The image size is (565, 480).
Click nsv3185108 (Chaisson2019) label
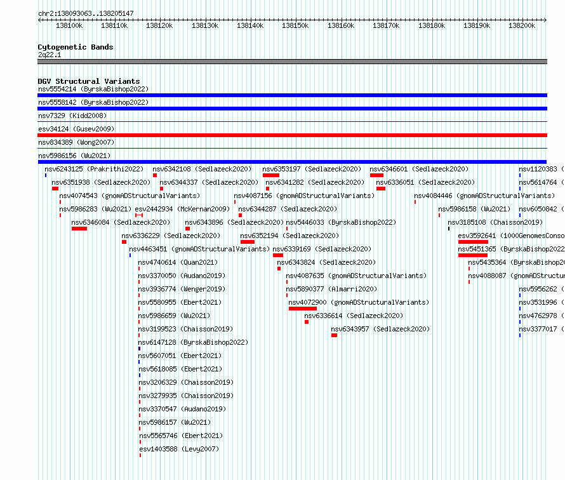495,222
